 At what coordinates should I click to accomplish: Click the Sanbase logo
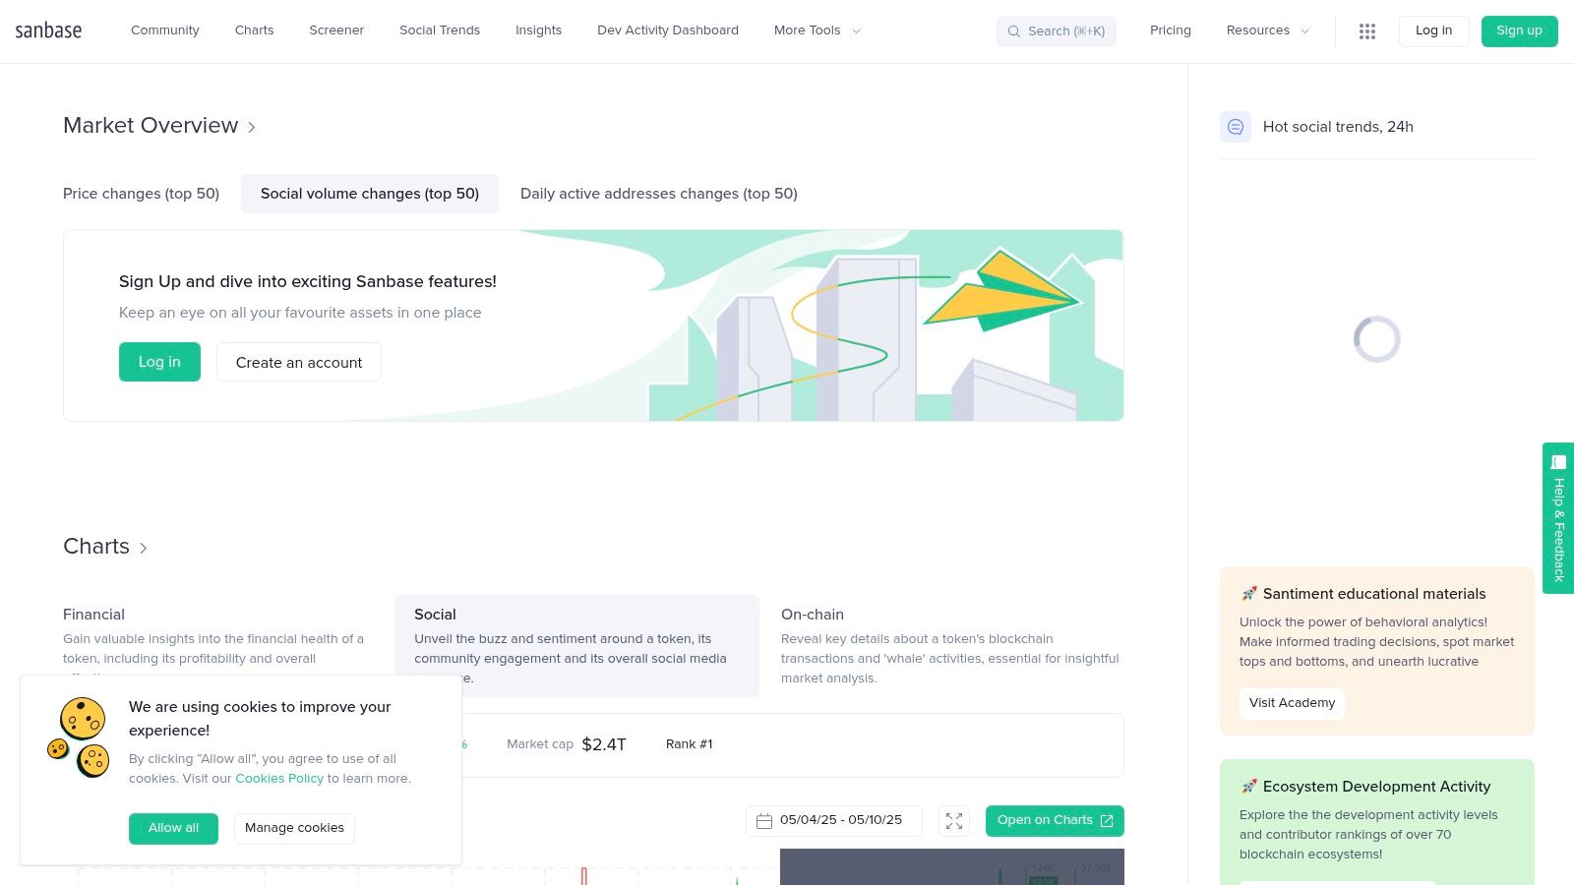coord(48,30)
